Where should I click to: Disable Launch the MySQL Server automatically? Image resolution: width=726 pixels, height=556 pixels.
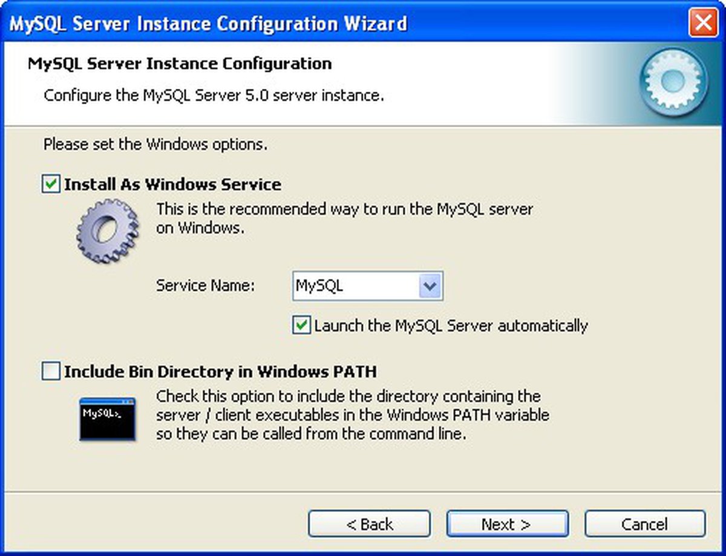301,325
